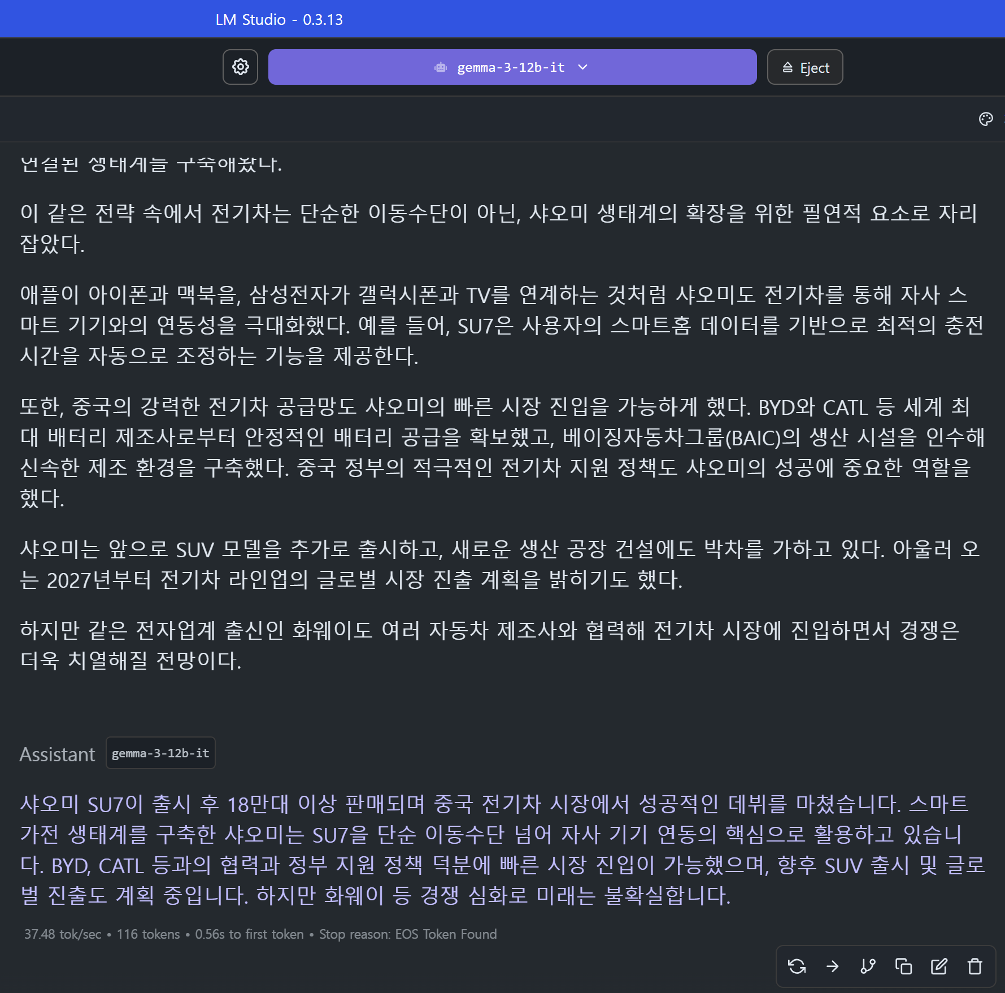Edit the assistant message
The width and height of the screenshot is (1005, 993).
[939, 966]
